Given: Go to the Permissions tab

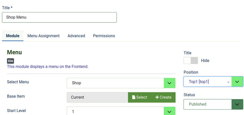Looking at the screenshot, I should 104,36.
